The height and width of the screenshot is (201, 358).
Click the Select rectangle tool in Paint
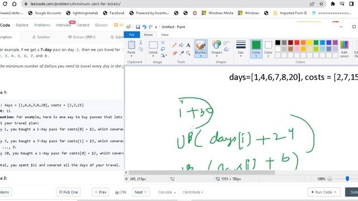click(x=153, y=45)
